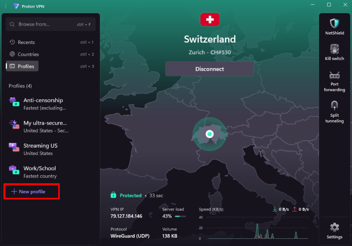Connect to Anti-censorship profile
352x246 pixels.
[51, 104]
